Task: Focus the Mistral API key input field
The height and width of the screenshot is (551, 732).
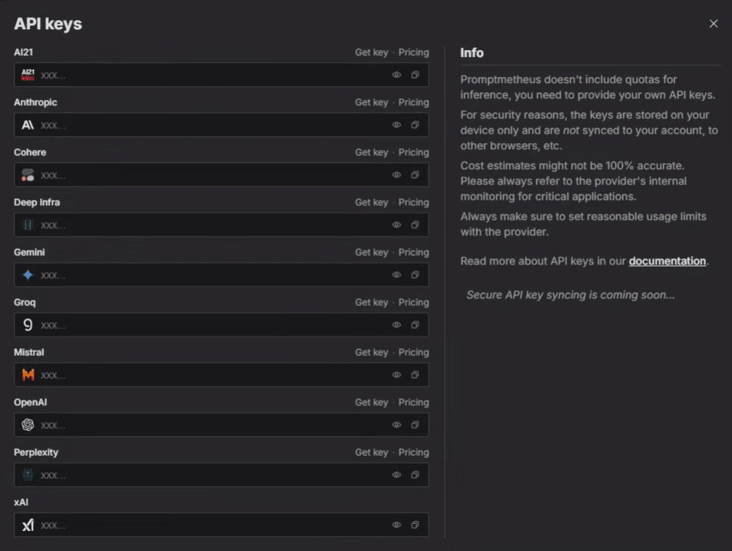Action: 221,374
